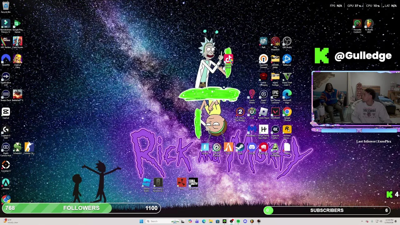
Task: Open Spotify from the taskbar
Action: [238, 221]
